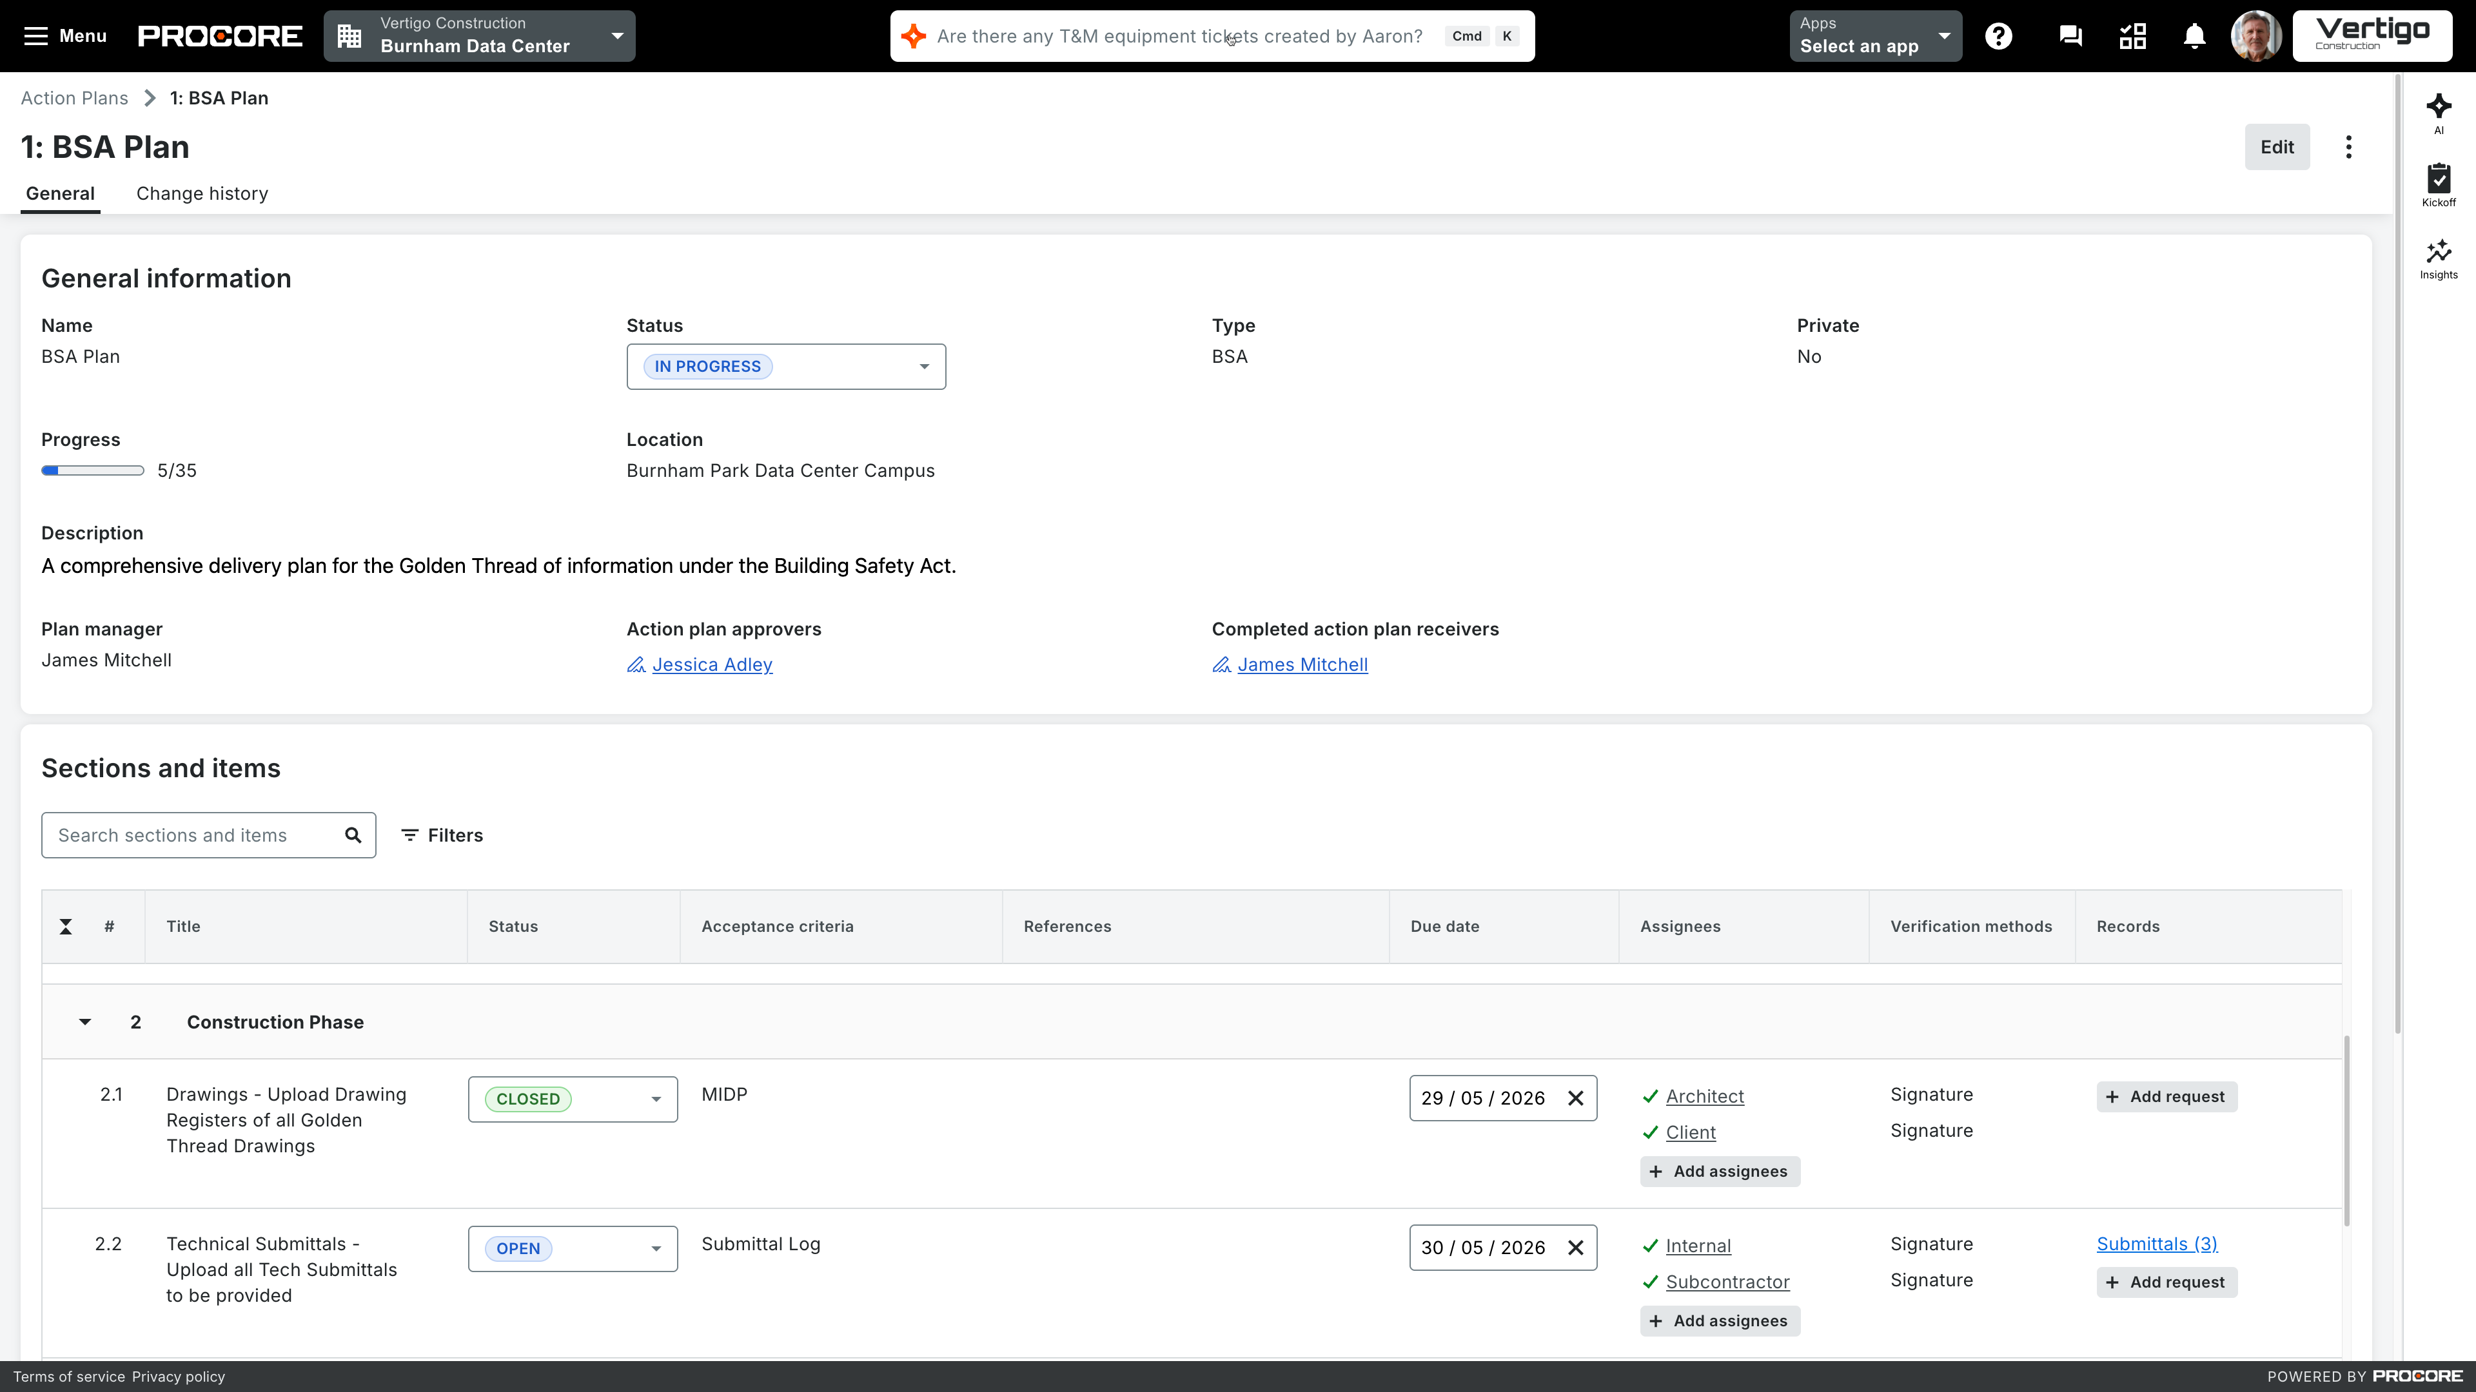Open the Insights side panel icon
The height and width of the screenshot is (1392, 2476).
(2439, 259)
